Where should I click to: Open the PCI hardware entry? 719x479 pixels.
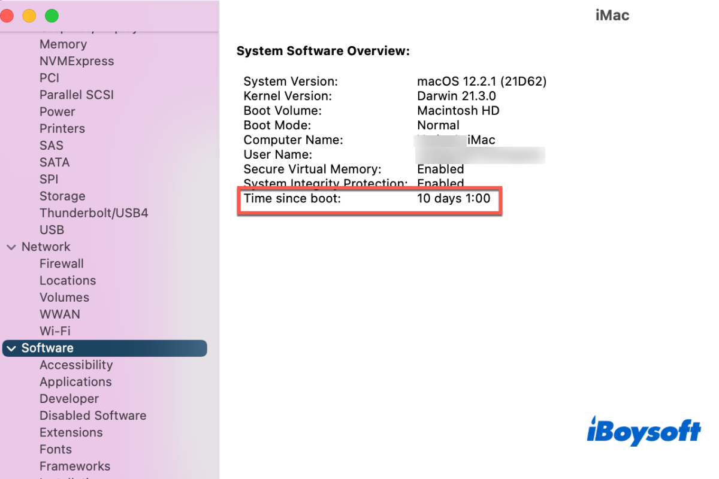[49, 78]
